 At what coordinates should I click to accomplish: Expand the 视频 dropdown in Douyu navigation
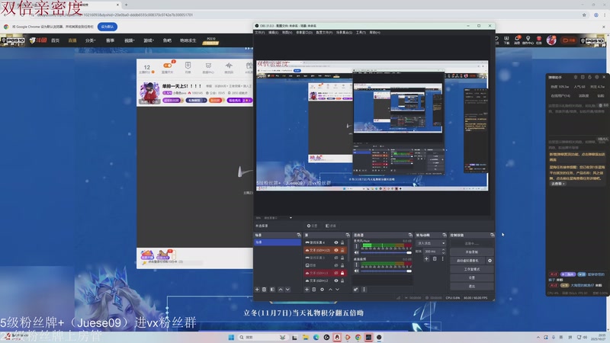click(129, 40)
